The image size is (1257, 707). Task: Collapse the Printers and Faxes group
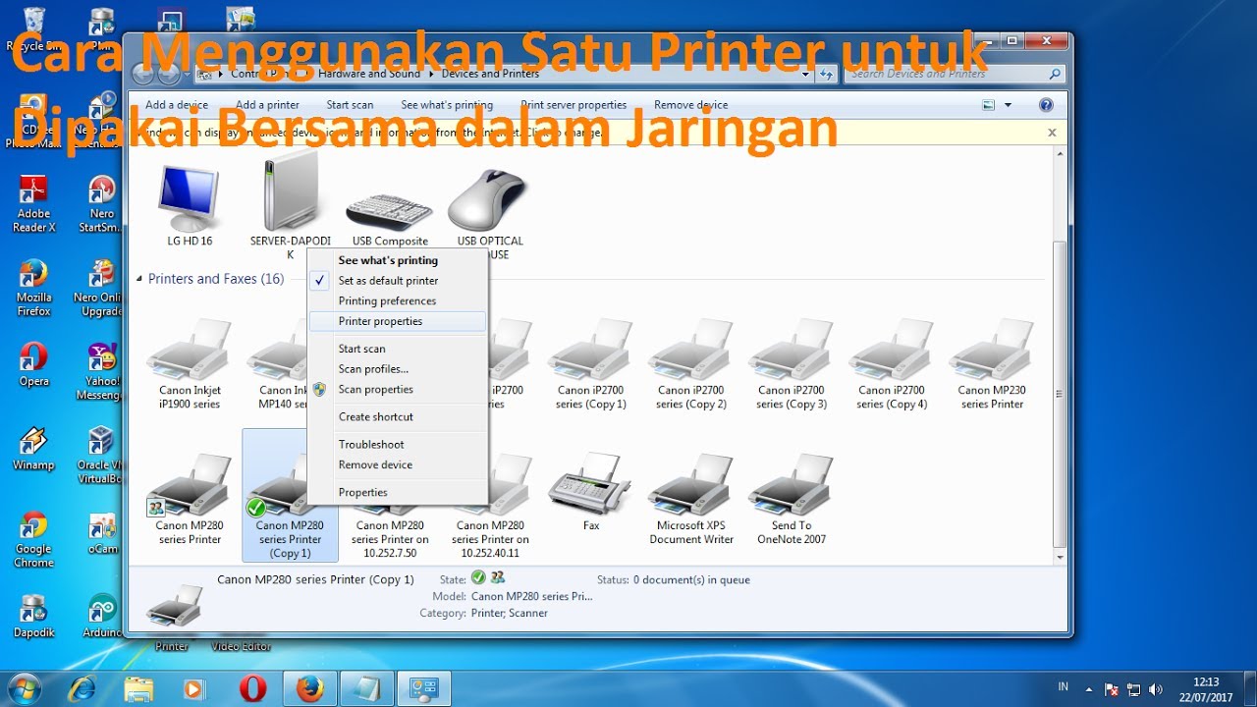(139, 279)
